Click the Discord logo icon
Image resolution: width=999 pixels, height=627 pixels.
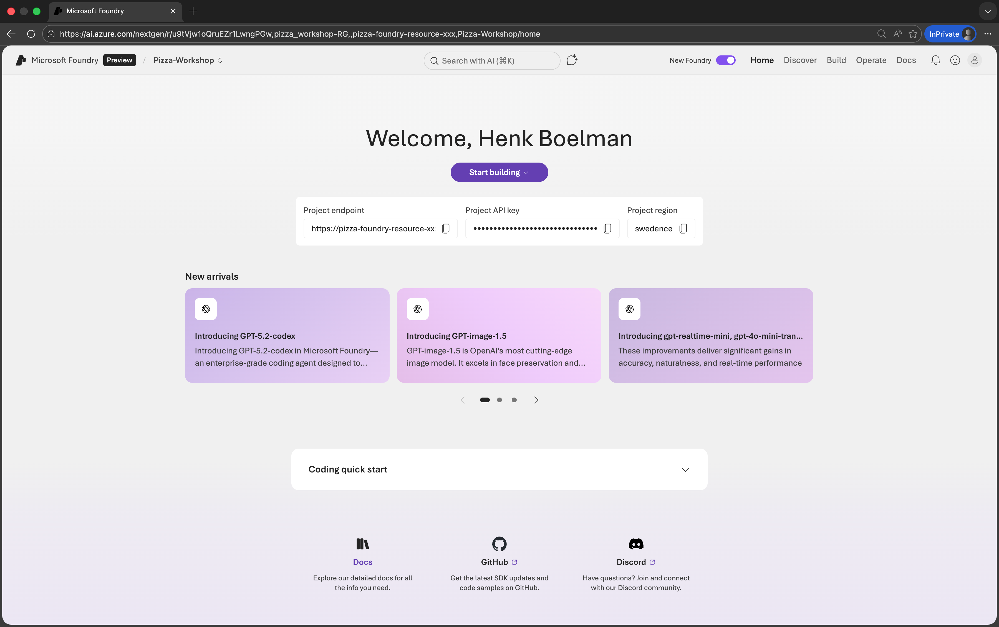[636, 544]
